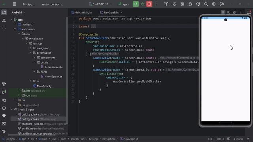Open Terminal tool window
Image resolution: width=253 pixels, height=142 pixels.
[x=4, y=124]
